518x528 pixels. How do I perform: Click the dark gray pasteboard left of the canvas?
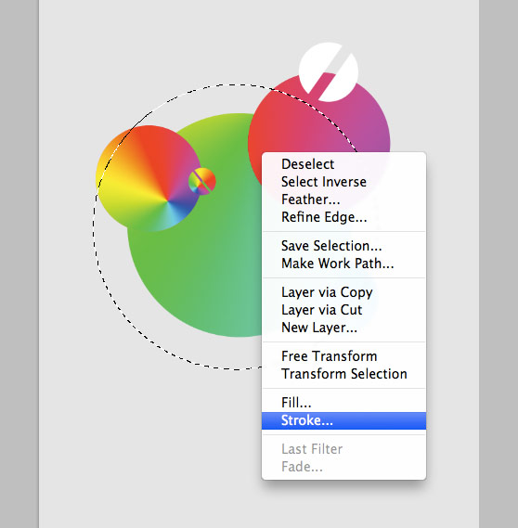coord(19,264)
